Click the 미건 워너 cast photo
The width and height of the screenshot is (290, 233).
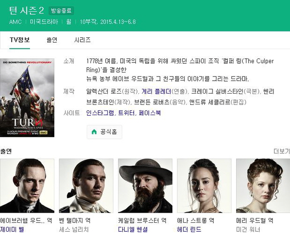[x=263, y=186]
